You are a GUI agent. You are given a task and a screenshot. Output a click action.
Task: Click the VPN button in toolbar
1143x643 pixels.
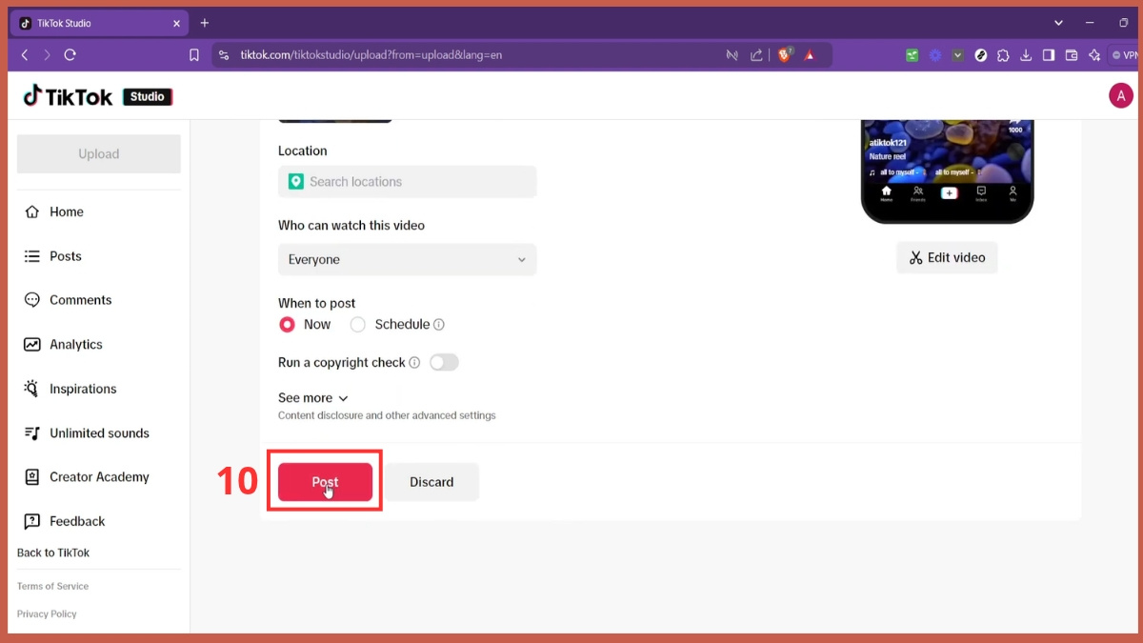click(1125, 55)
